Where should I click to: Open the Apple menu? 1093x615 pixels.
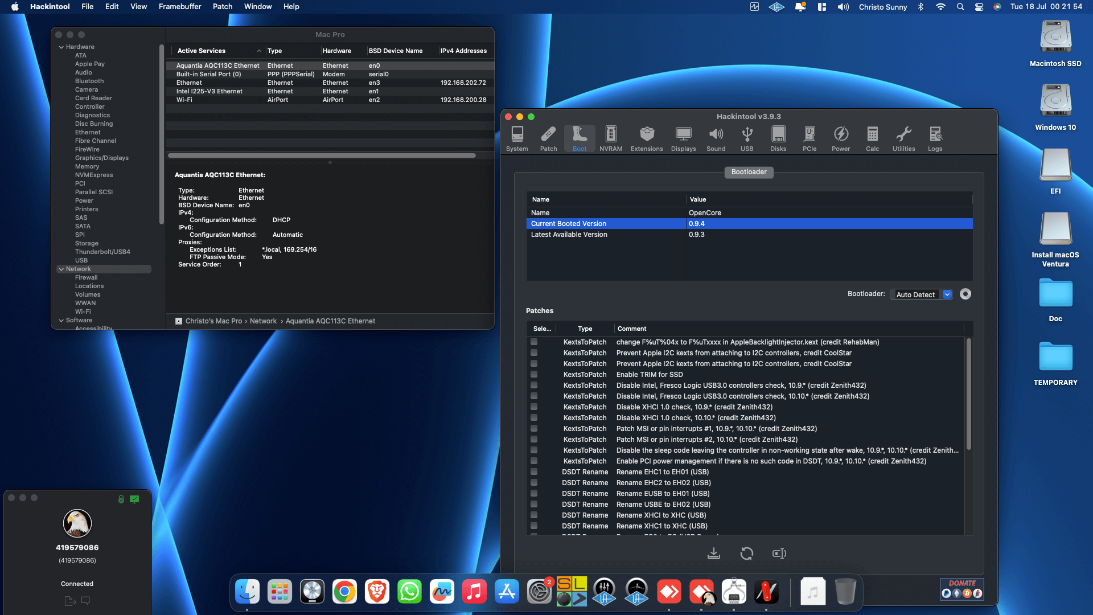15,7
